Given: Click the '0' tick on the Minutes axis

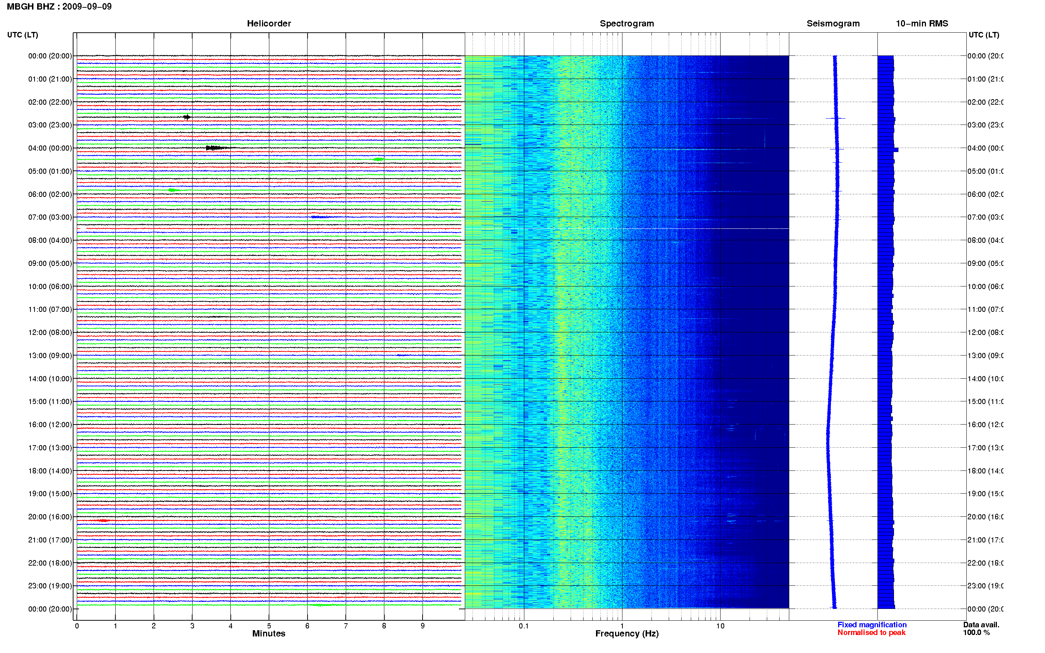Looking at the screenshot, I should [77, 626].
